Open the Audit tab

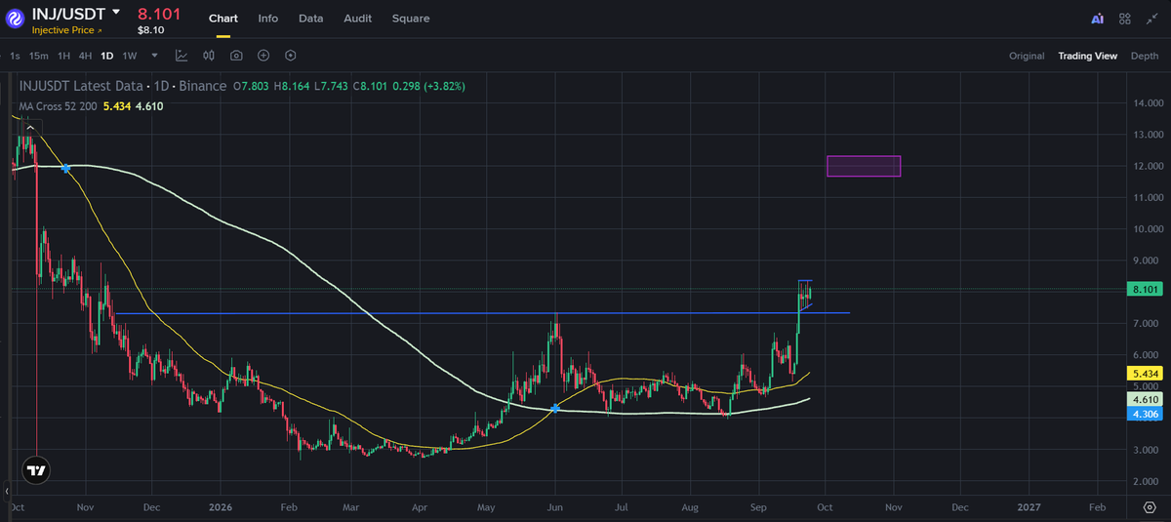point(358,19)
